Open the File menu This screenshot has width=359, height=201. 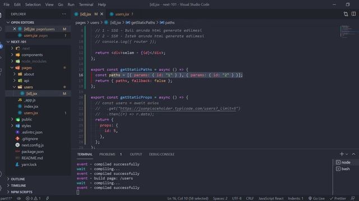tap(6, 4)
